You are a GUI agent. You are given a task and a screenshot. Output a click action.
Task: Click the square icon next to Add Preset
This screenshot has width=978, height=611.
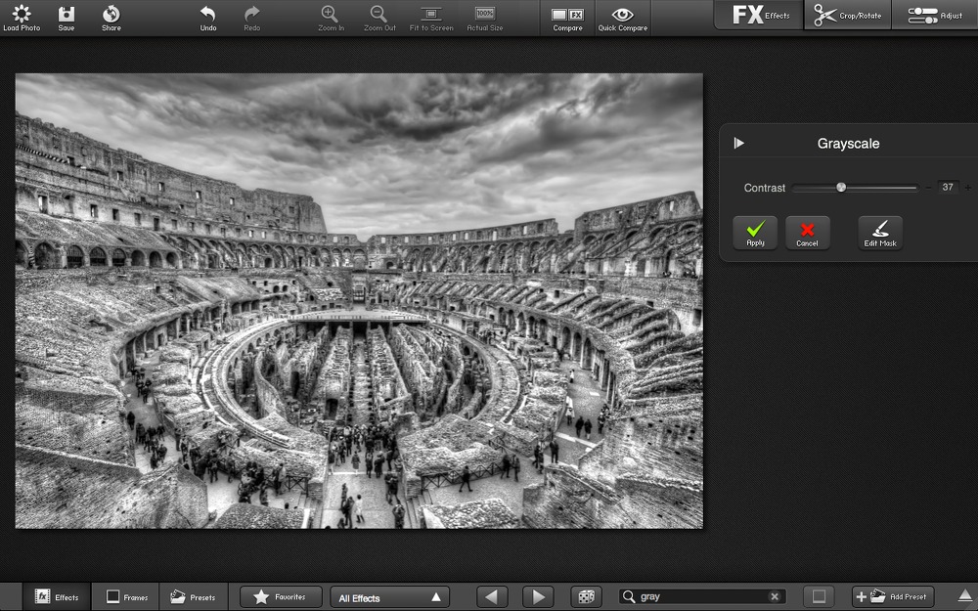(819, 596)
